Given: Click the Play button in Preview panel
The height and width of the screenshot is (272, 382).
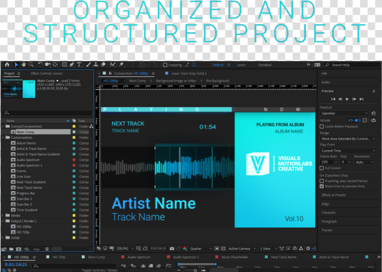Looking at the screenshot, I should point(347,99).
